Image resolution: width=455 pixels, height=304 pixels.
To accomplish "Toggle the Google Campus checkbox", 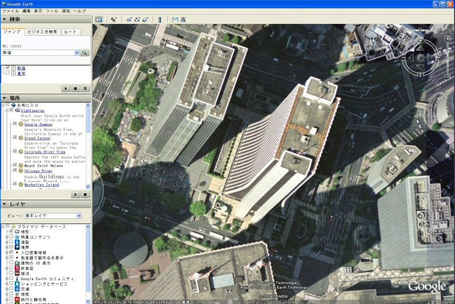I will click(15, 124).
